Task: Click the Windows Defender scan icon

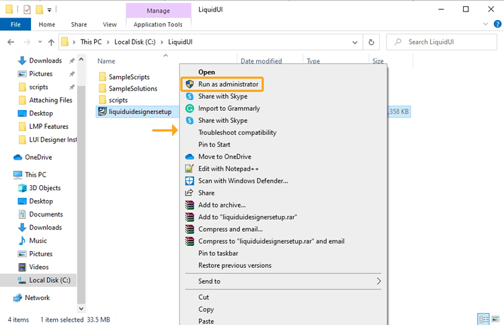Action: (x=190, y=181)
